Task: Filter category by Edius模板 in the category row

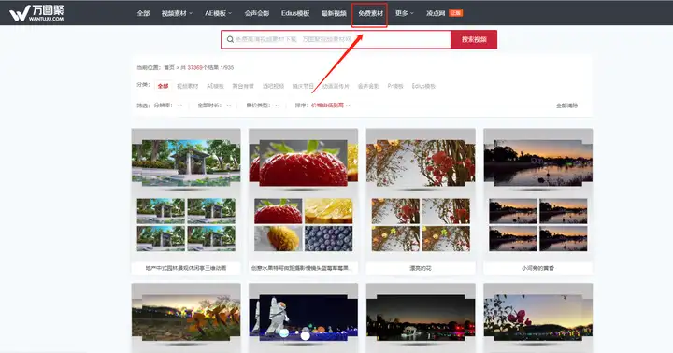Action: click(x=423, y=86)
